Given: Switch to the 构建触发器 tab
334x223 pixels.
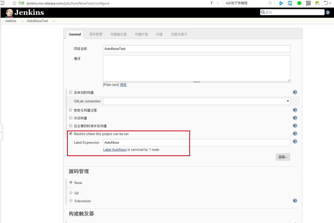Looking at the screenshot, I should pyautogui.click(x=118, y=34).
